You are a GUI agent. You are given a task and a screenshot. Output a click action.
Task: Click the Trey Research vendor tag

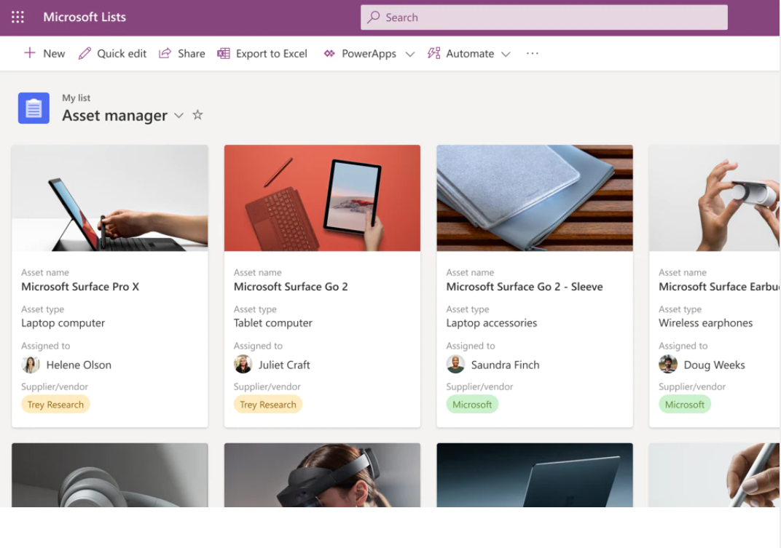coord(55,404)
